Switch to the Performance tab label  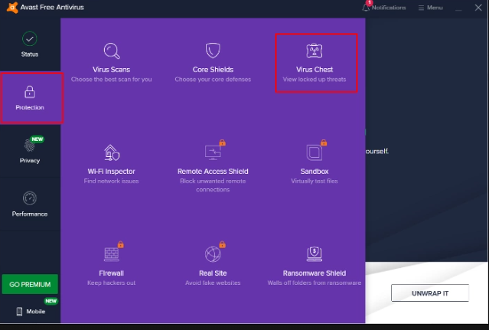pos(30,214)
